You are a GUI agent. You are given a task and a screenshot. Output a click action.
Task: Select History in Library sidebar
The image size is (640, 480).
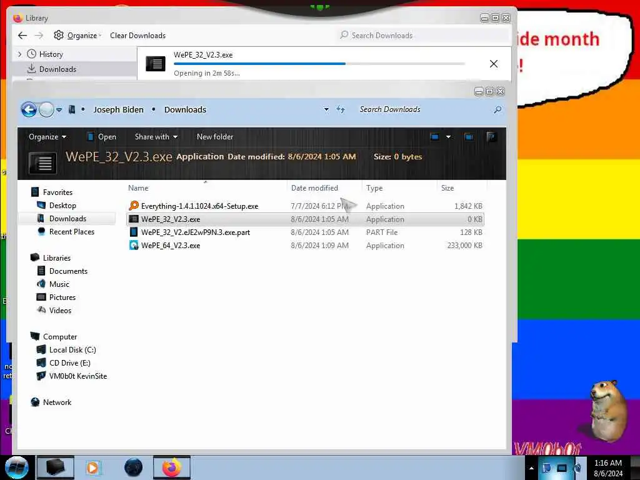(x=51, y=54)
